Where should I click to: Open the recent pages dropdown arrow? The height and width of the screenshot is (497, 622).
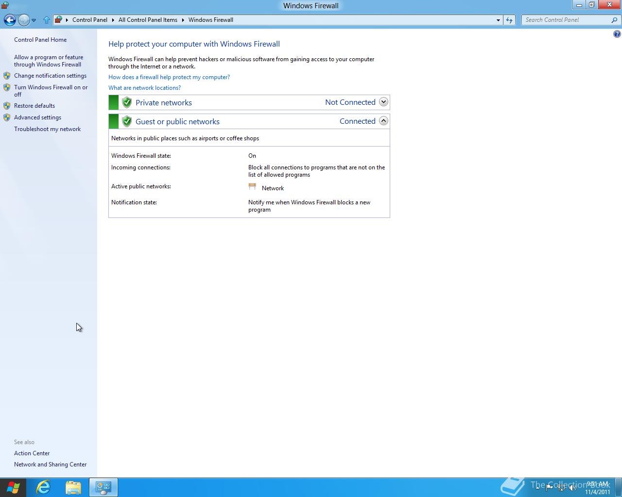(34, 20)
